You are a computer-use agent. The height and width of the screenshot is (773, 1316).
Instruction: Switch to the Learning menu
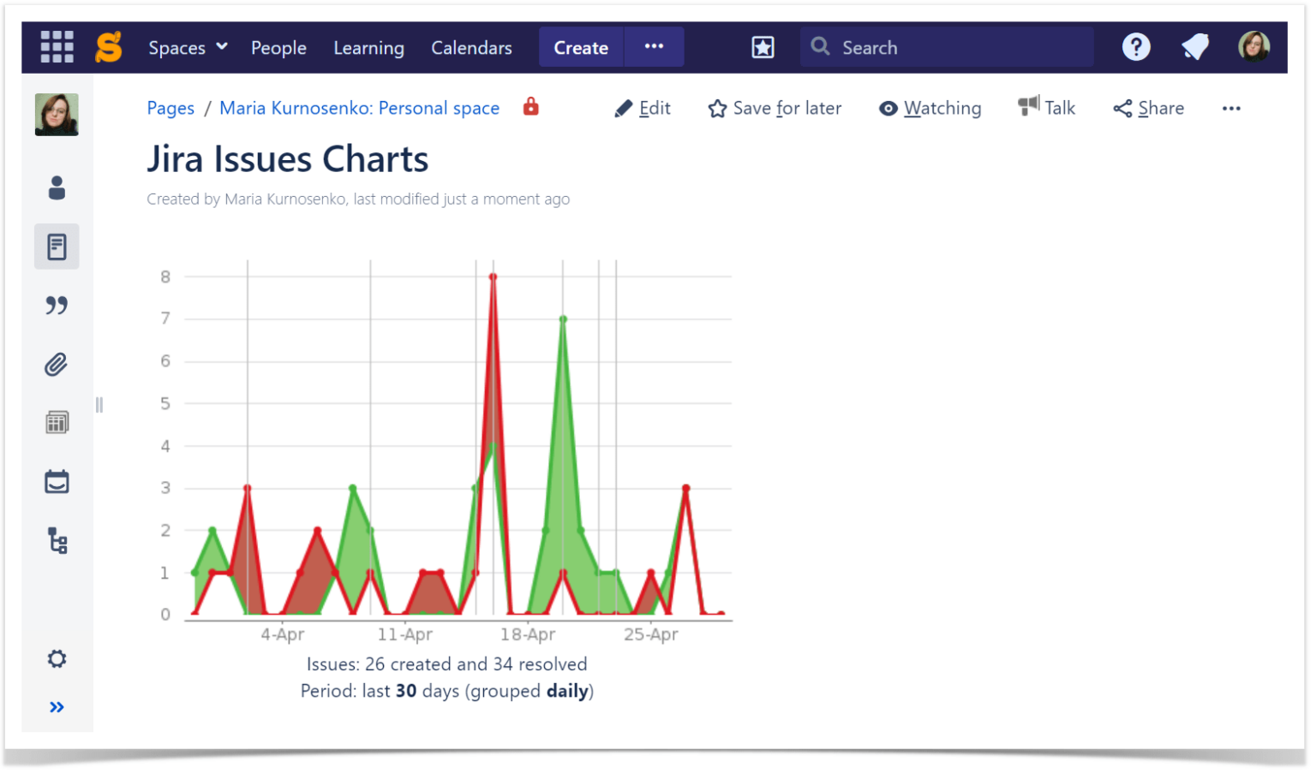[x=368, y=48]
